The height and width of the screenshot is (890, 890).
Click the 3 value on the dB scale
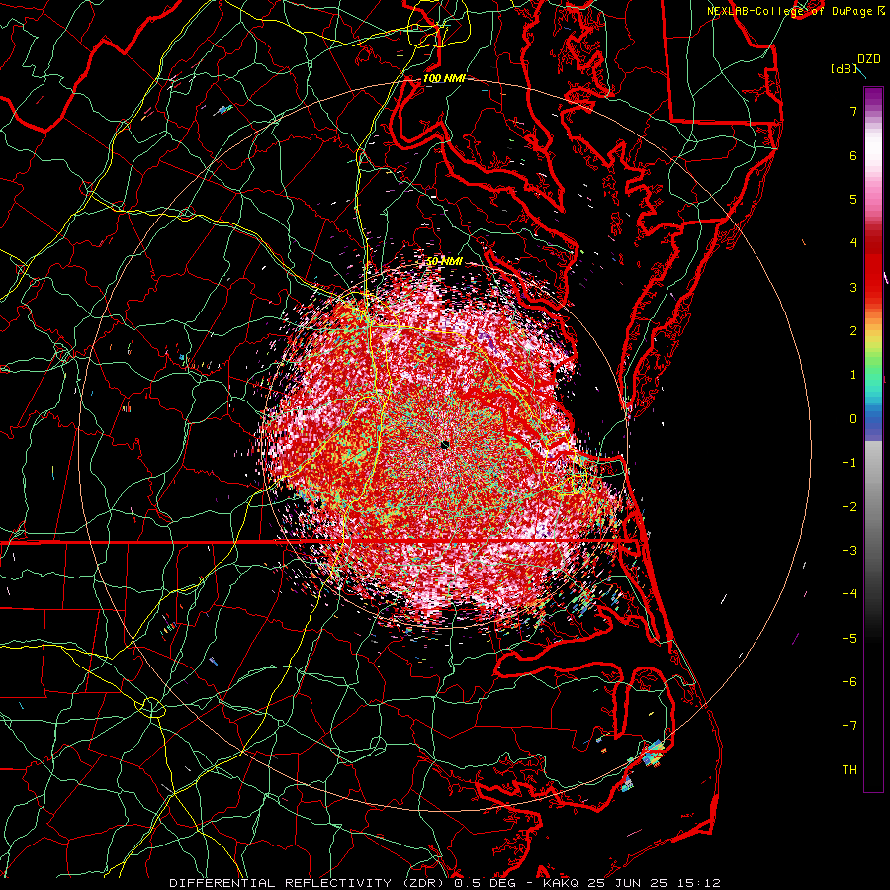[853, 287]
